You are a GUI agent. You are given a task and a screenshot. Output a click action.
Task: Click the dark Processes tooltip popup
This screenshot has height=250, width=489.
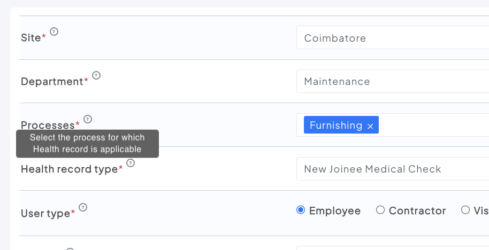point(87,144)
